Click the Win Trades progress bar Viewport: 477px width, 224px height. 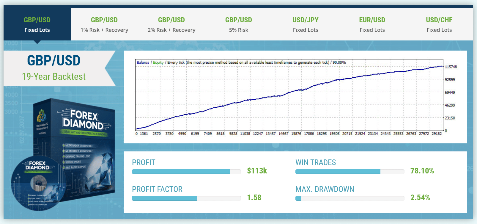click(x=350, y=172)
